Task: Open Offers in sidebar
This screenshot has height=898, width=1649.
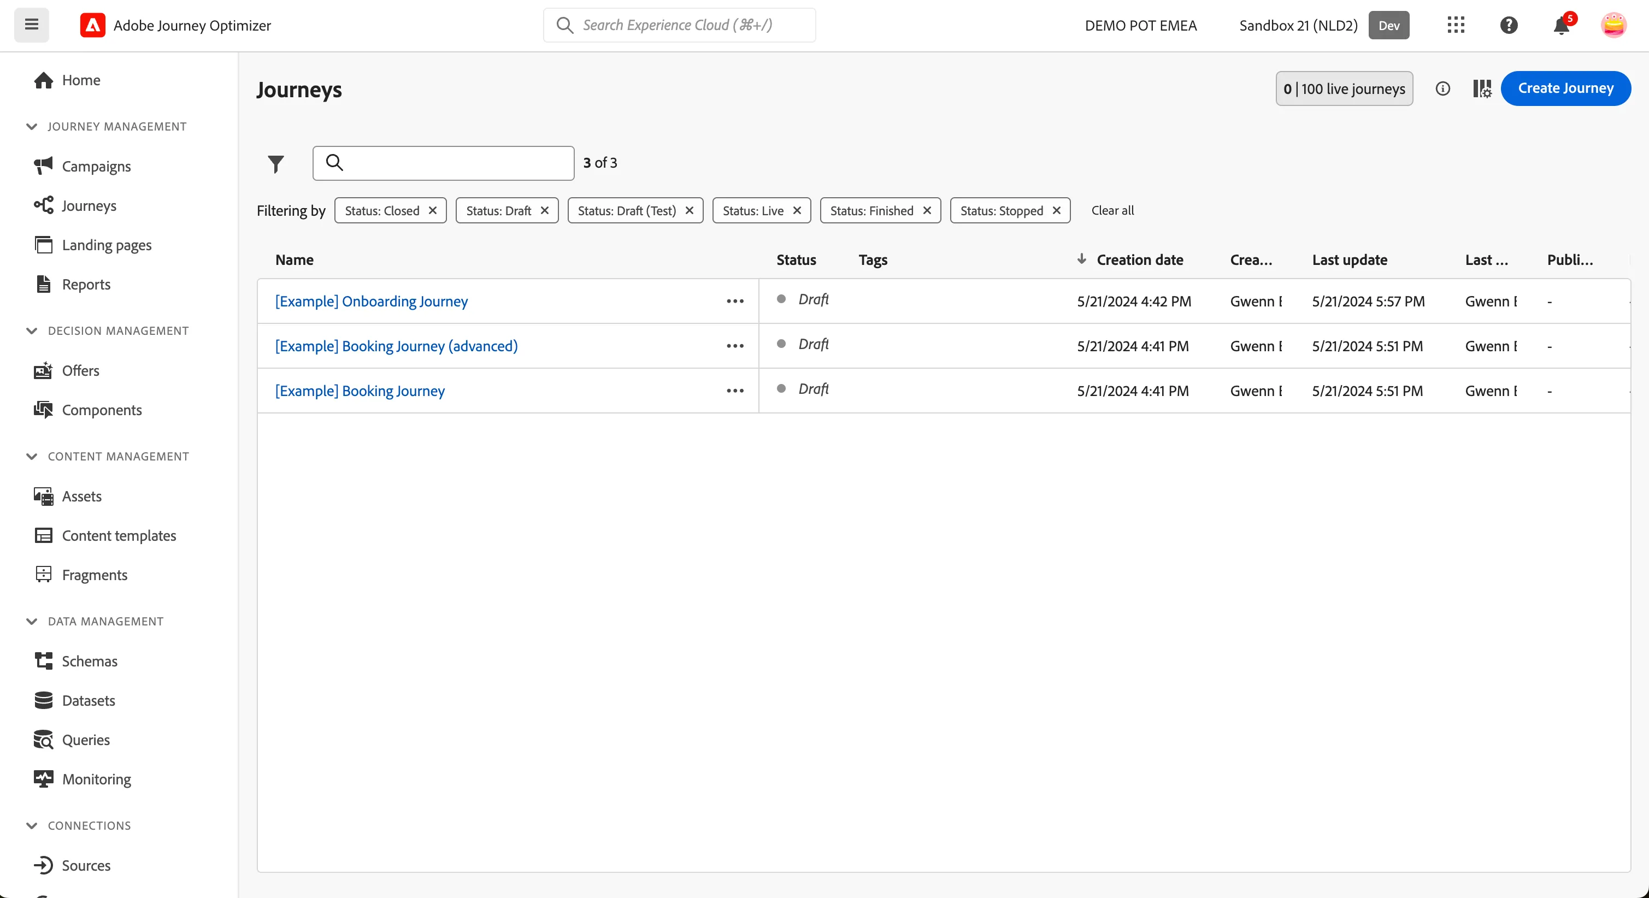Action: point(67,370)
